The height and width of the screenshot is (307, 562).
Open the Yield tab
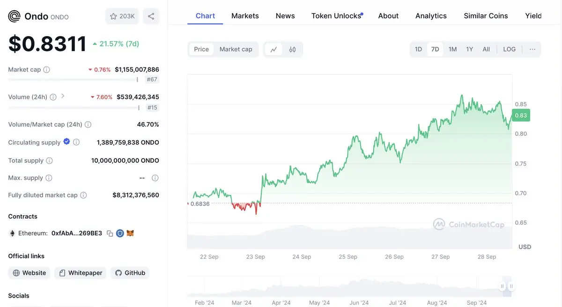pyautogui.click(x=533, y=16)
